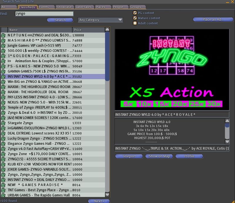The height and width of the screenshot is (203, 235).
Task: Click the Place an Ad button
Action: coord(213,19)
